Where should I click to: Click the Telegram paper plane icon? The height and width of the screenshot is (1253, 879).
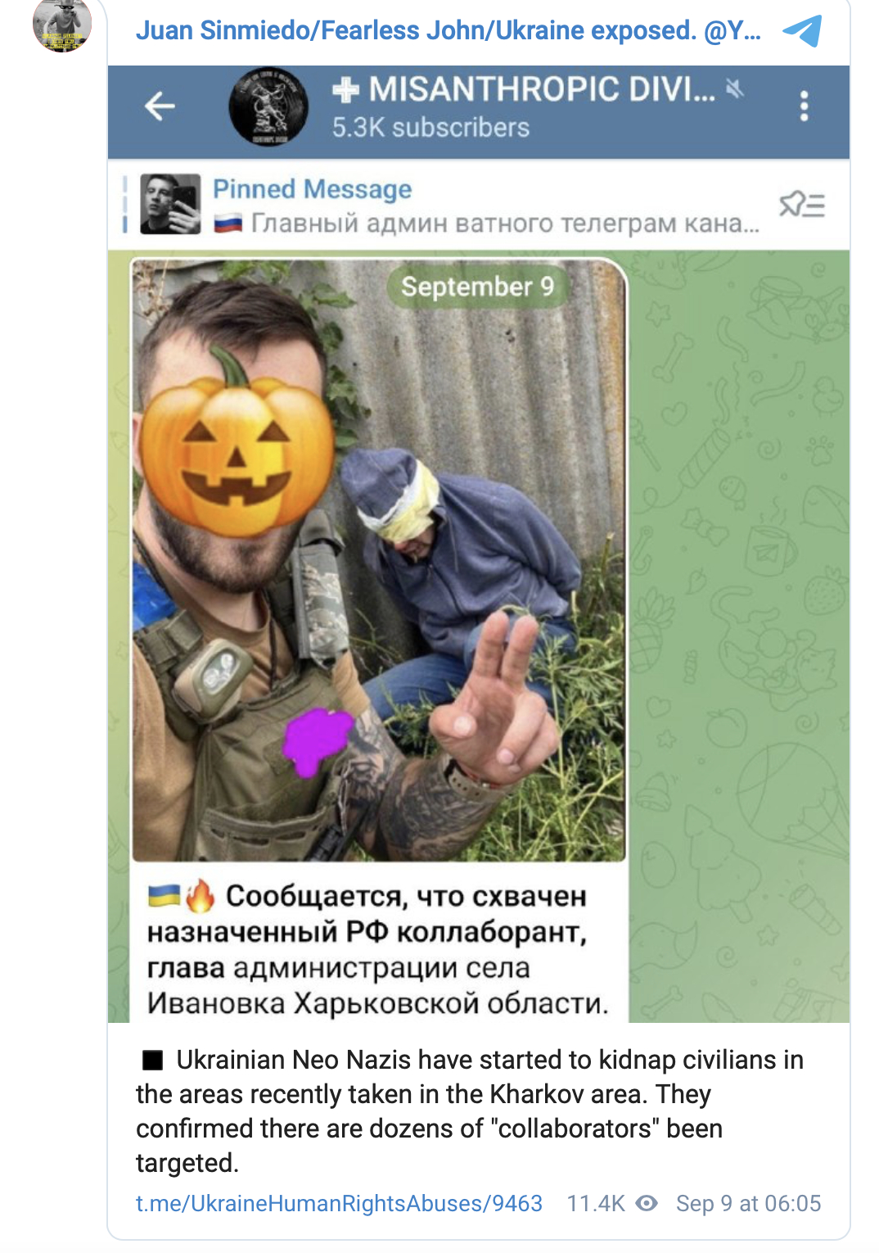pos(801,31)
